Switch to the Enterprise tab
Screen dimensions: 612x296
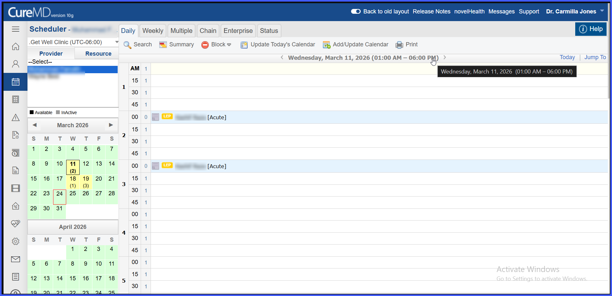click(238, 31)
